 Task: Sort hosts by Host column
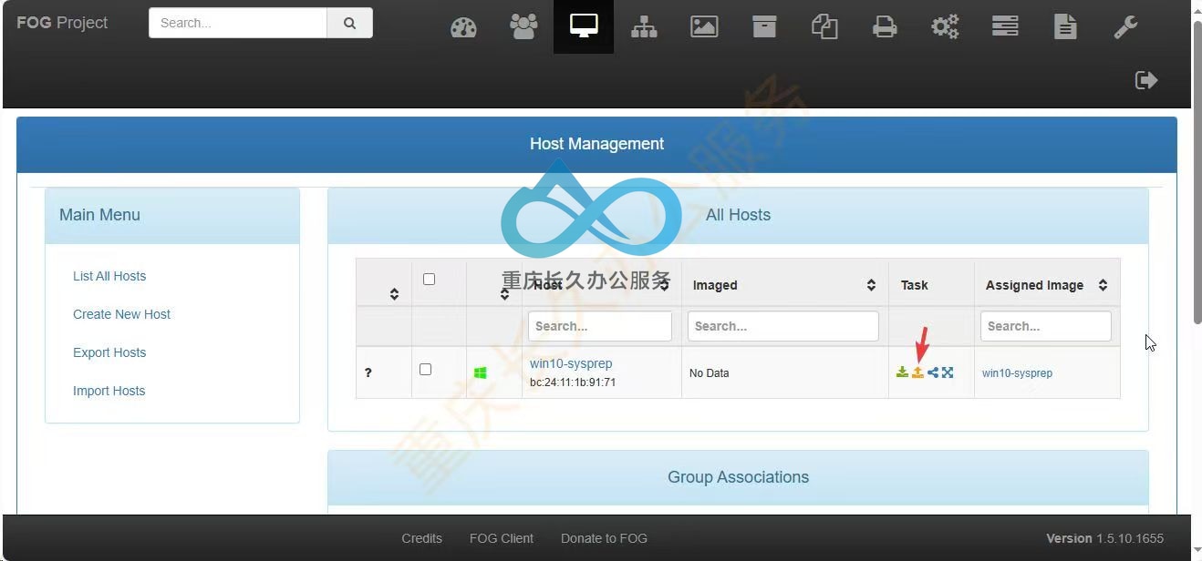coord(602,284)
